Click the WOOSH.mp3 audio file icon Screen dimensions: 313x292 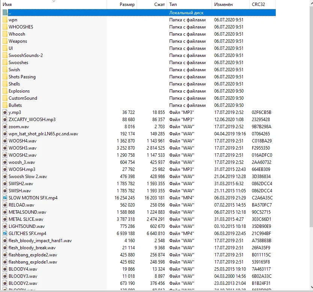[x=5, y=169]
